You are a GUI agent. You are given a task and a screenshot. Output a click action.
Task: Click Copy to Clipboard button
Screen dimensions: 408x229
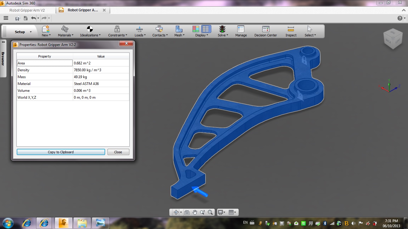click(x=61, y=152)
